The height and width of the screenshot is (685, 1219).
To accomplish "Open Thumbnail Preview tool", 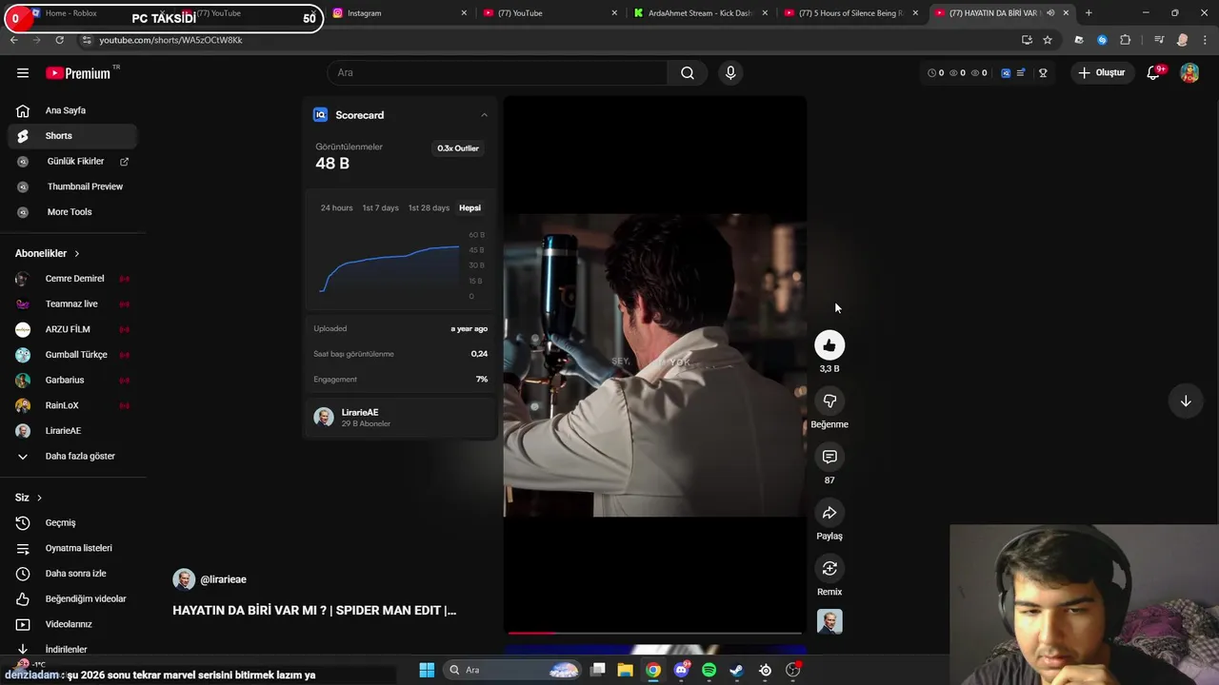I will point(72,186).
